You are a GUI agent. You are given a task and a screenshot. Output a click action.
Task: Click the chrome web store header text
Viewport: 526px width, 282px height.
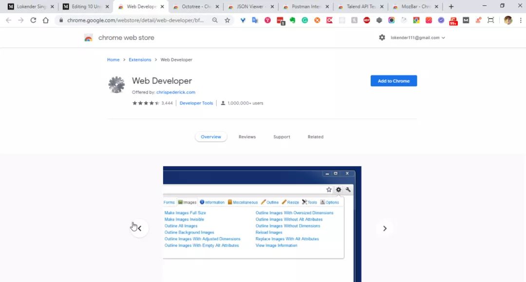[126, 38]
